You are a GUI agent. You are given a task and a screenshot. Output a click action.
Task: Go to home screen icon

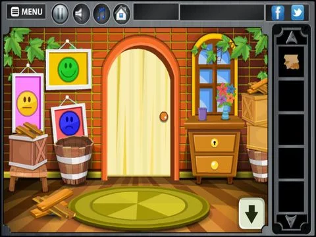[122, 14]
